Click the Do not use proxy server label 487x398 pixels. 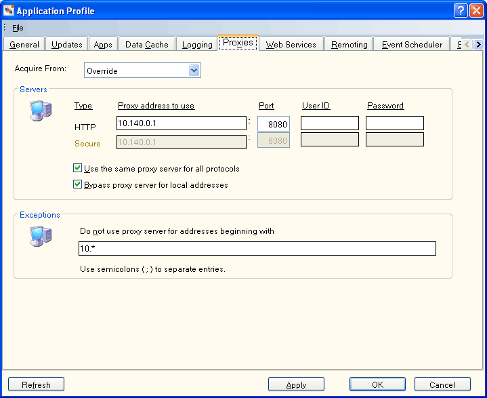177,231
